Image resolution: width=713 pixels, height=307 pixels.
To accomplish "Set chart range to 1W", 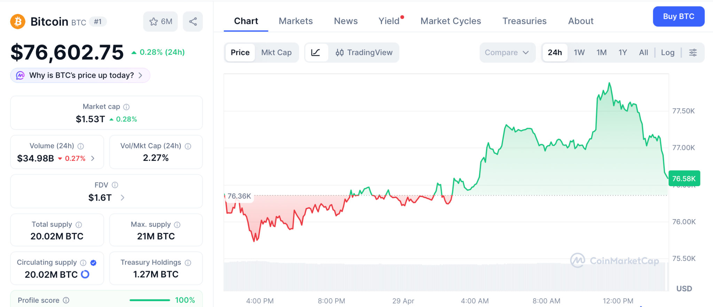I will pos(579,52).
